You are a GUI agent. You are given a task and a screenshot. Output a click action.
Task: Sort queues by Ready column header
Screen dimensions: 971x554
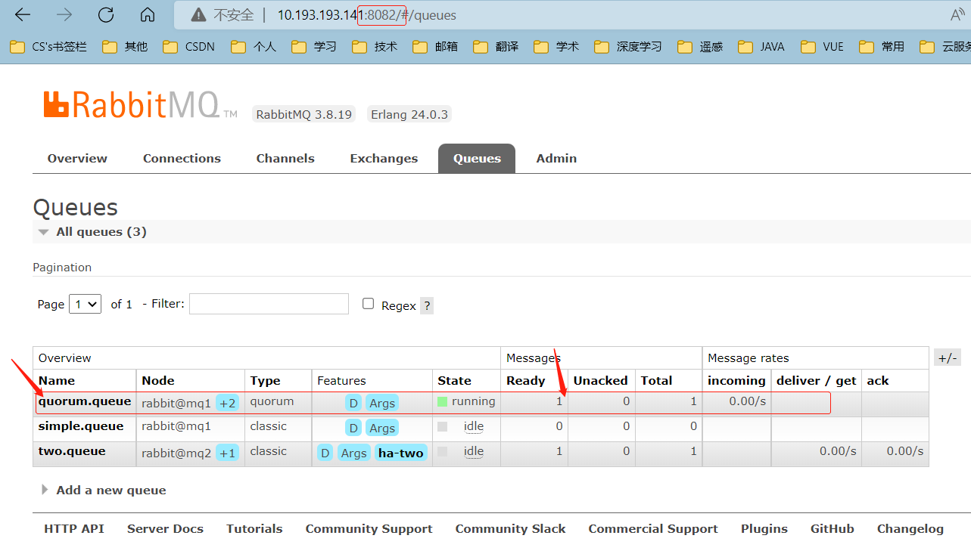(x=526, y=381)
